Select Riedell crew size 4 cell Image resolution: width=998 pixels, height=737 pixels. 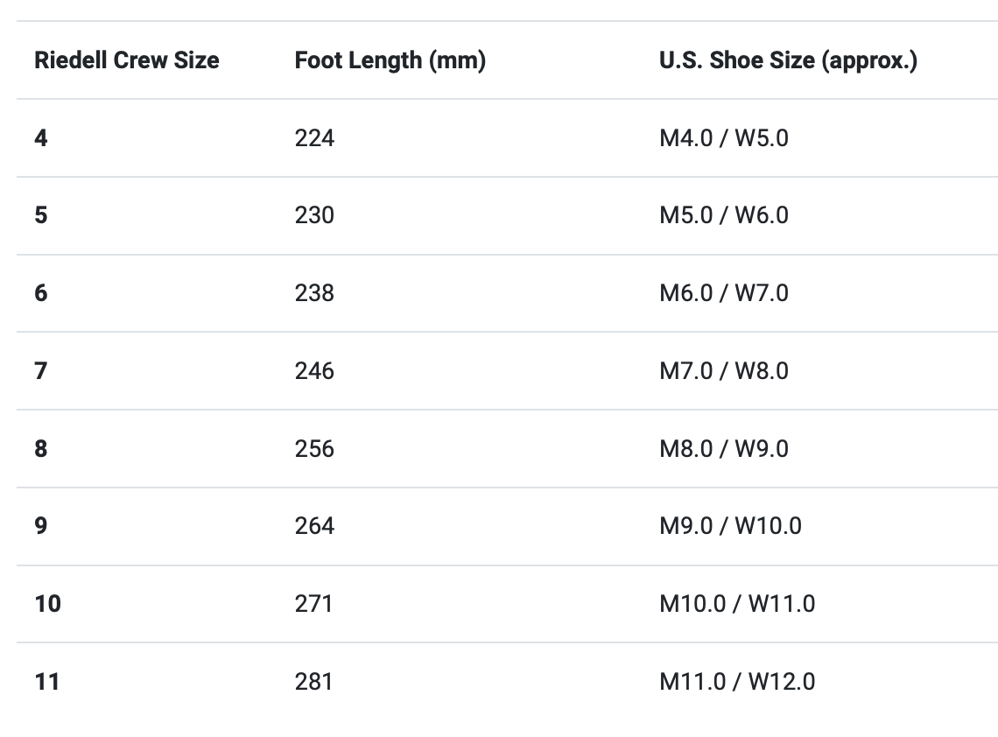(x=41, y=137)
